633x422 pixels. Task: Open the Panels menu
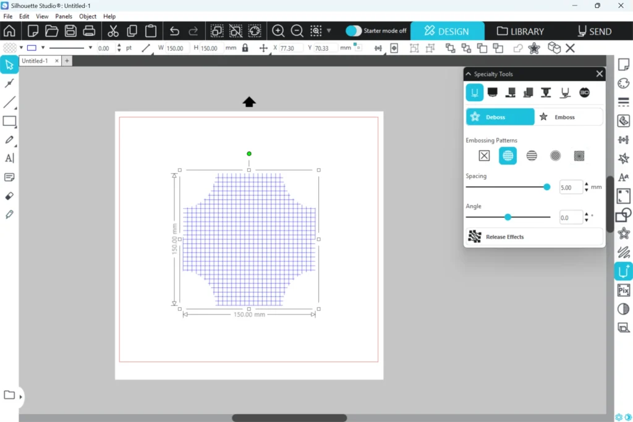coord(64,16)
